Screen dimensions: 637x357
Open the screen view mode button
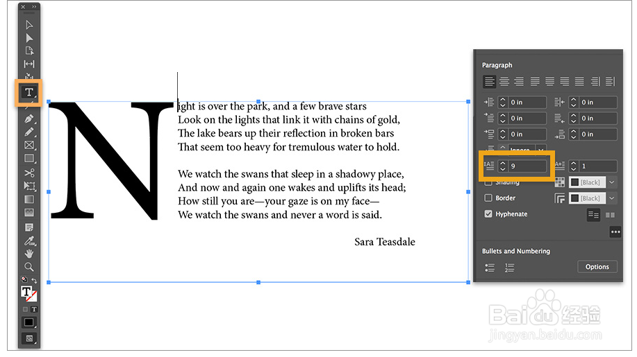click(x=29, y=338)
